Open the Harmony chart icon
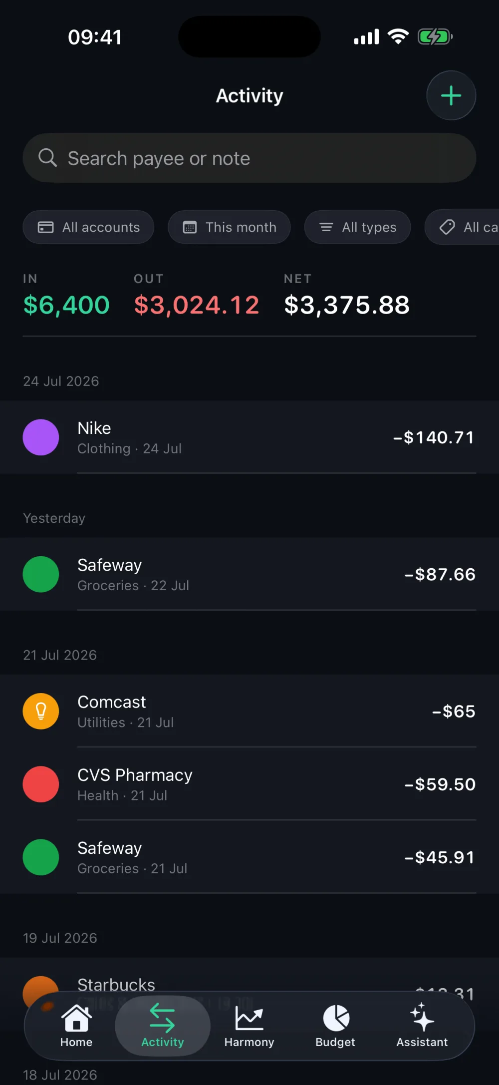The width and height of the screenshot is (499, 1085). pos(249,1018)
